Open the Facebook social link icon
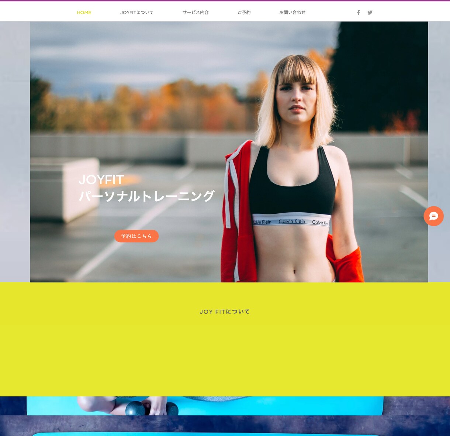450x436 pixels. (x=358, y=13)
